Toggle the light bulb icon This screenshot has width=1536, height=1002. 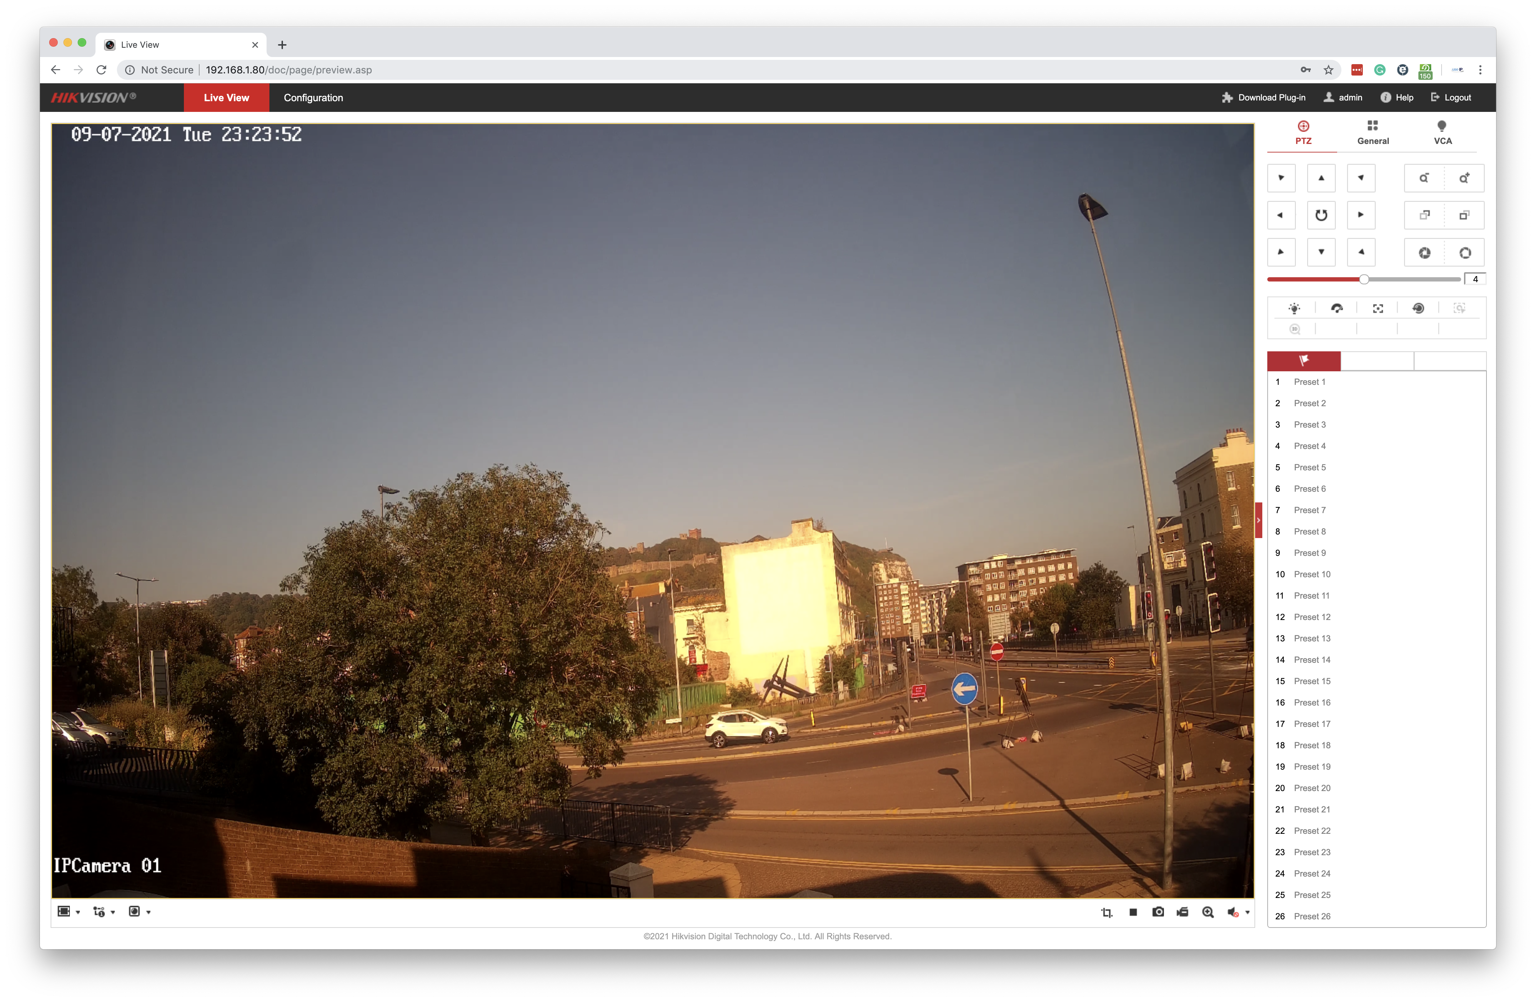[1294, 309]
